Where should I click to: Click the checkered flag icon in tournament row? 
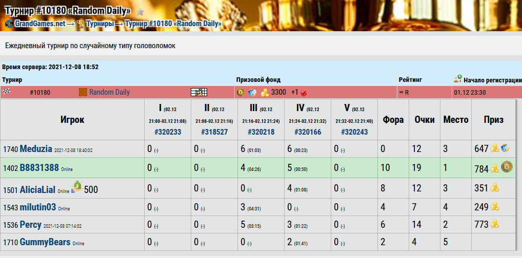tap(7, 92)
